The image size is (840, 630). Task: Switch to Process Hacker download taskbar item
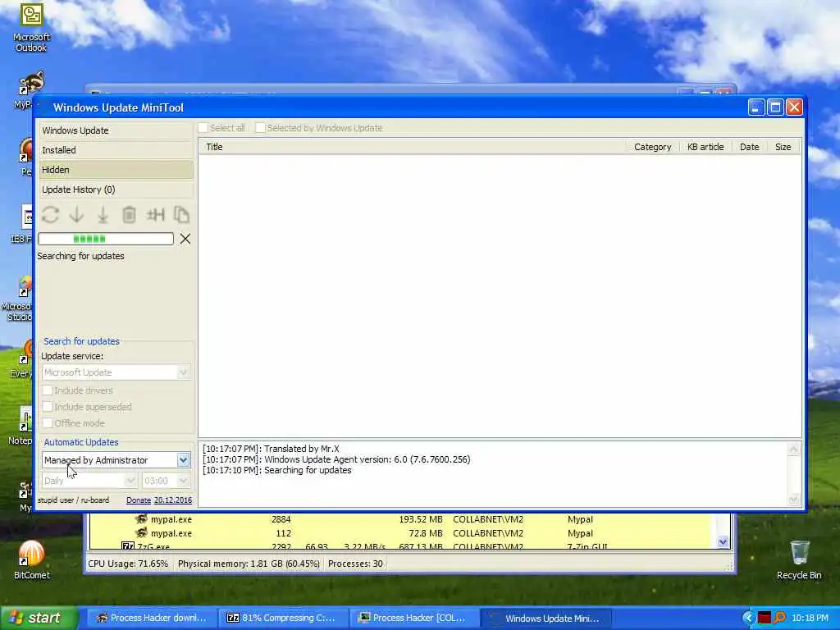pyautogui.click(x=151, y=619)
